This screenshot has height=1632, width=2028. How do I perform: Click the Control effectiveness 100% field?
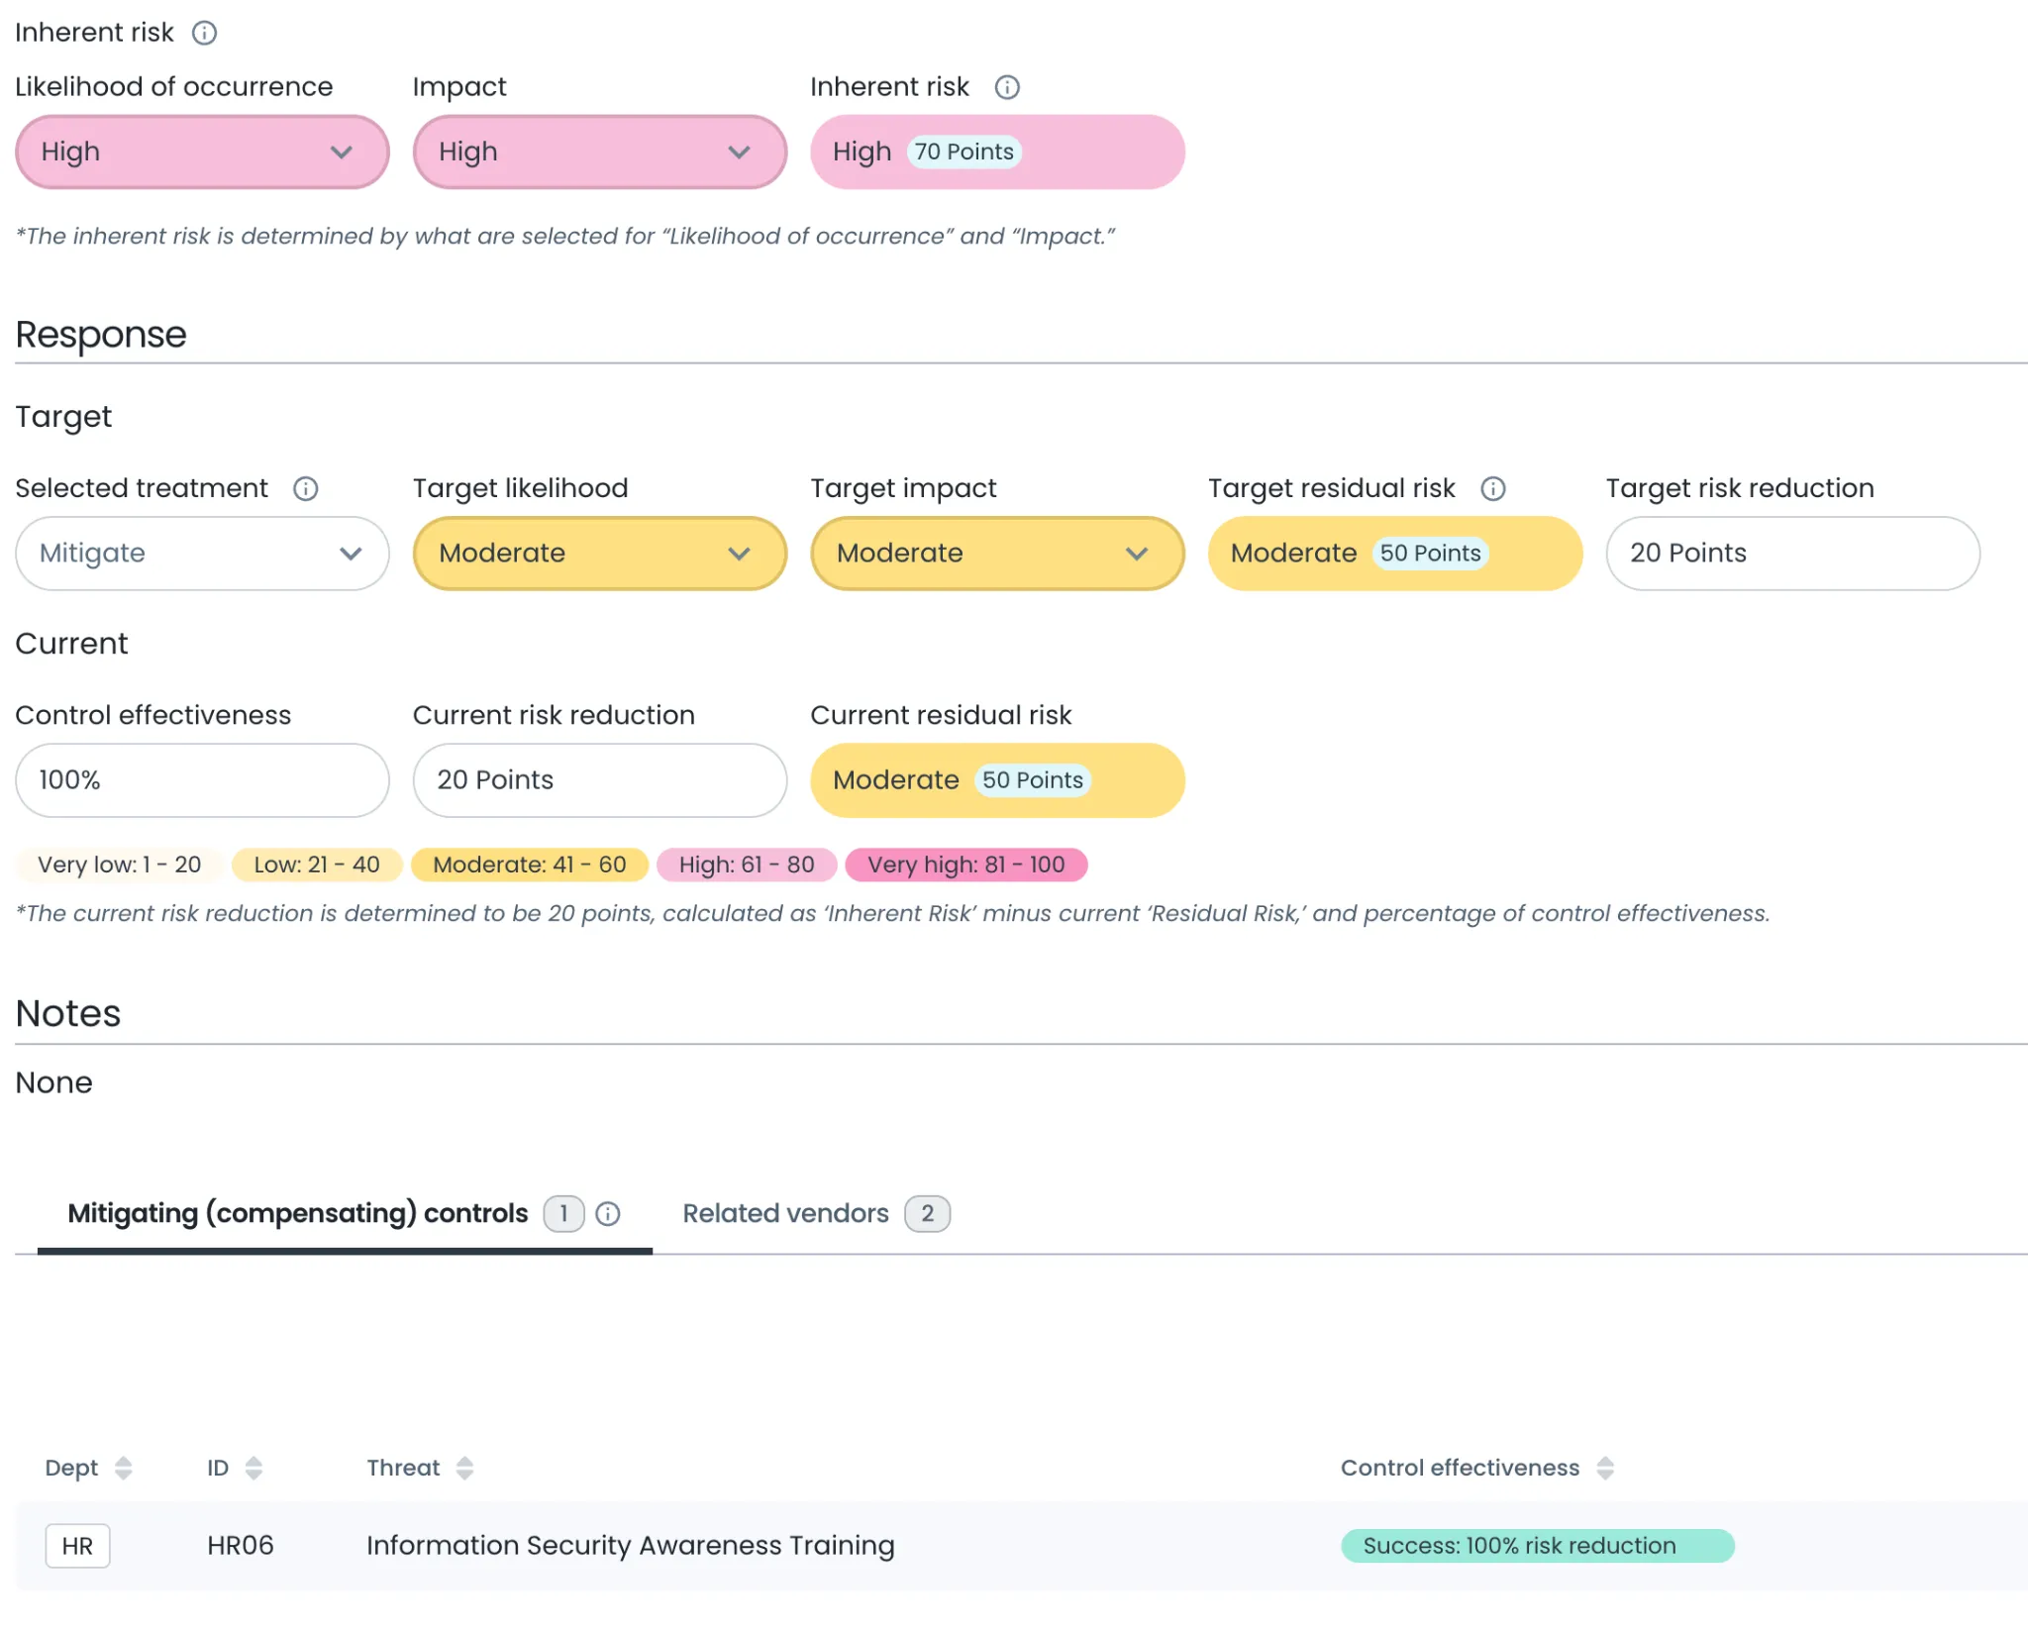point(202,780)
